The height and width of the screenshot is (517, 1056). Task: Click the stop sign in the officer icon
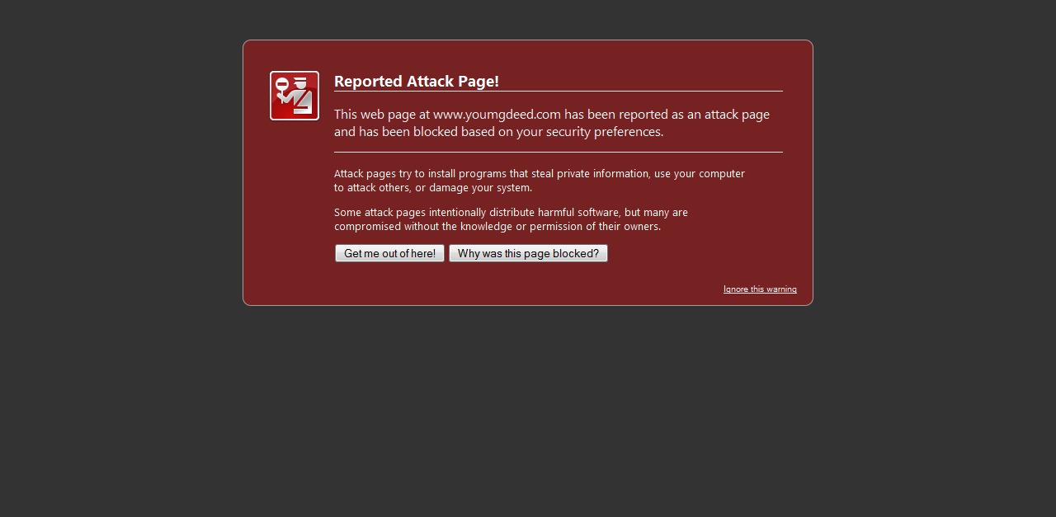coord(281,84)
